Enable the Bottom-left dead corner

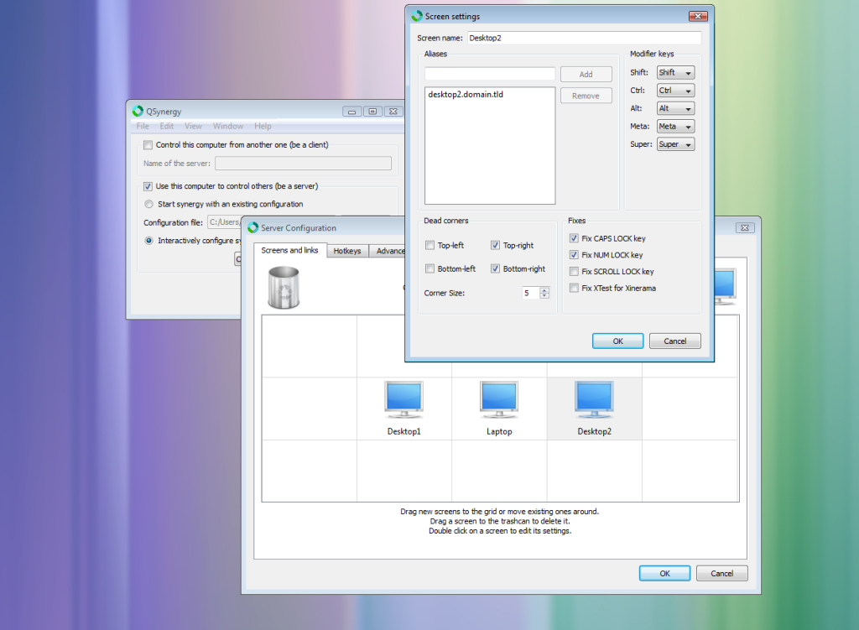pos(430,268)
